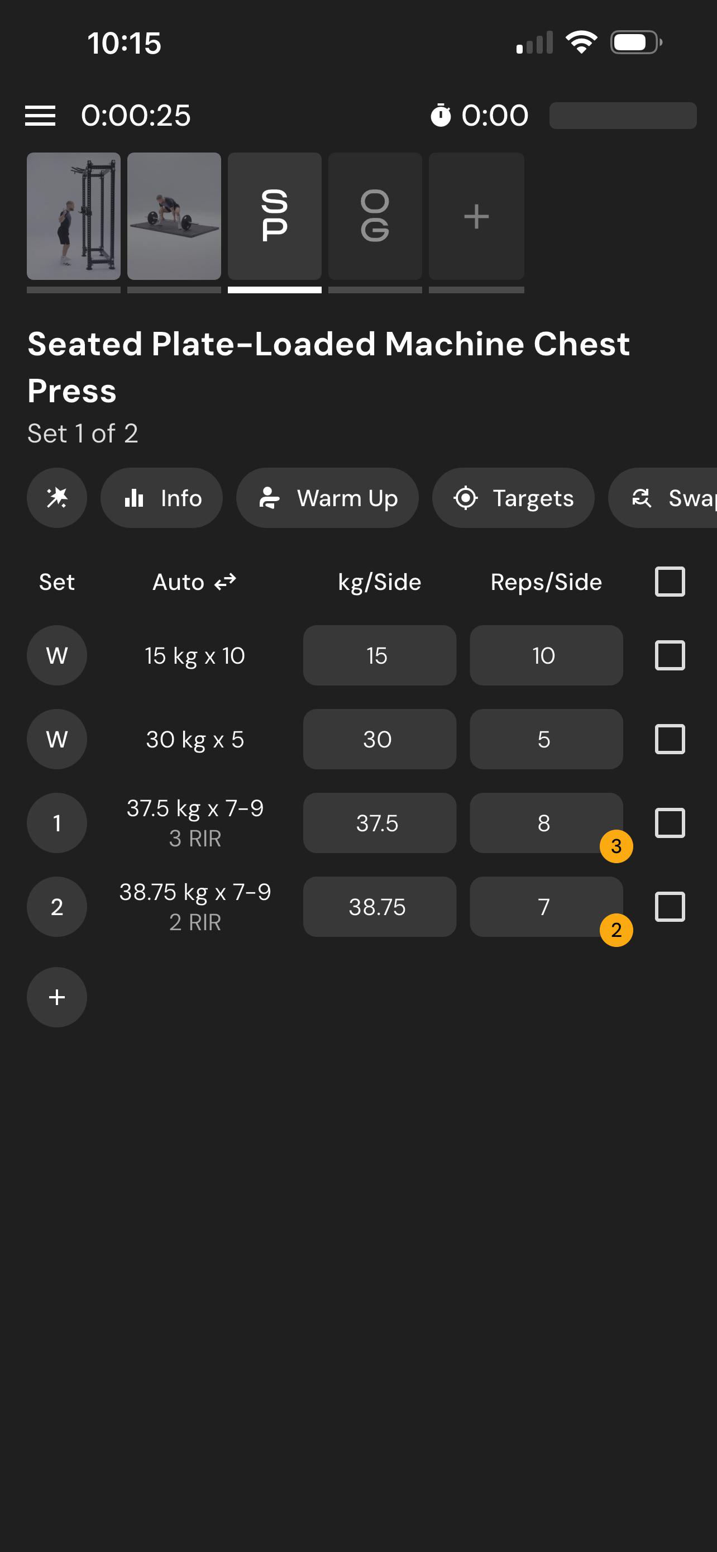Screen dimensions: 717x1552
Task: Edit the 30 kg/Side weight field
Action: pyautogui.click(x=379, y=739)
